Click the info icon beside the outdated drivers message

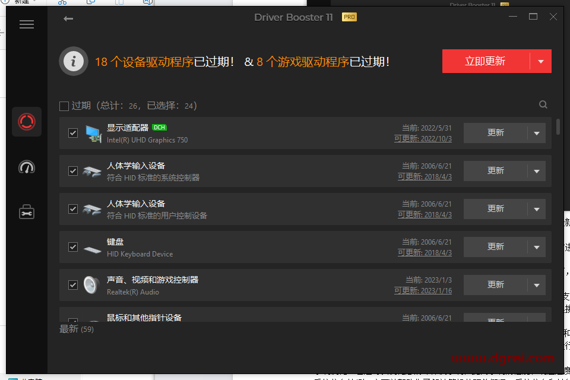[x=74, y=61]
